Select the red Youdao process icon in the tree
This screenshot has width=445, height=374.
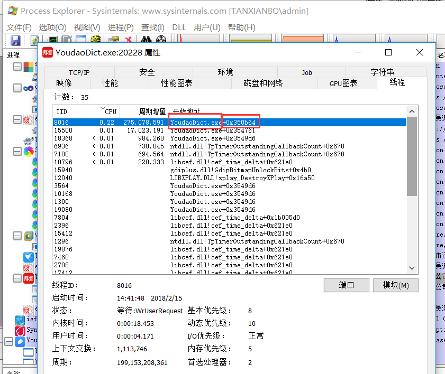coord(29,278)
